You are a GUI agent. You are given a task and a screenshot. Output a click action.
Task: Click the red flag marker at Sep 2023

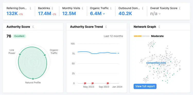coord(108,83)
